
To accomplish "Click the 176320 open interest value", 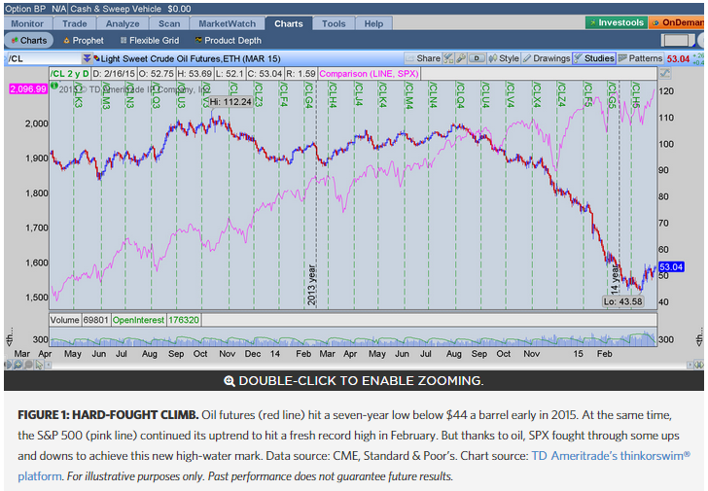I will pyautogui.click(x=184, y=320).
